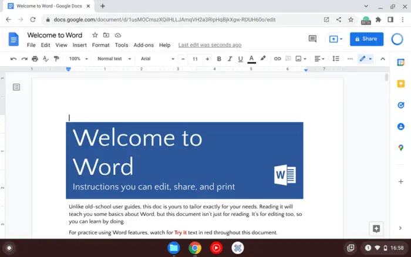Open the File menu
Viewport: 411px width, 257px height.
[31, 45]
